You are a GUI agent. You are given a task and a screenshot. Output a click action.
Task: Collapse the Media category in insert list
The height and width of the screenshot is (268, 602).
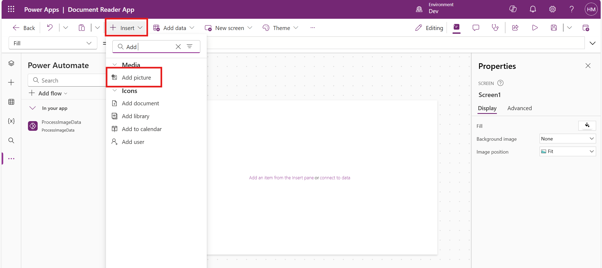point(115,65)
